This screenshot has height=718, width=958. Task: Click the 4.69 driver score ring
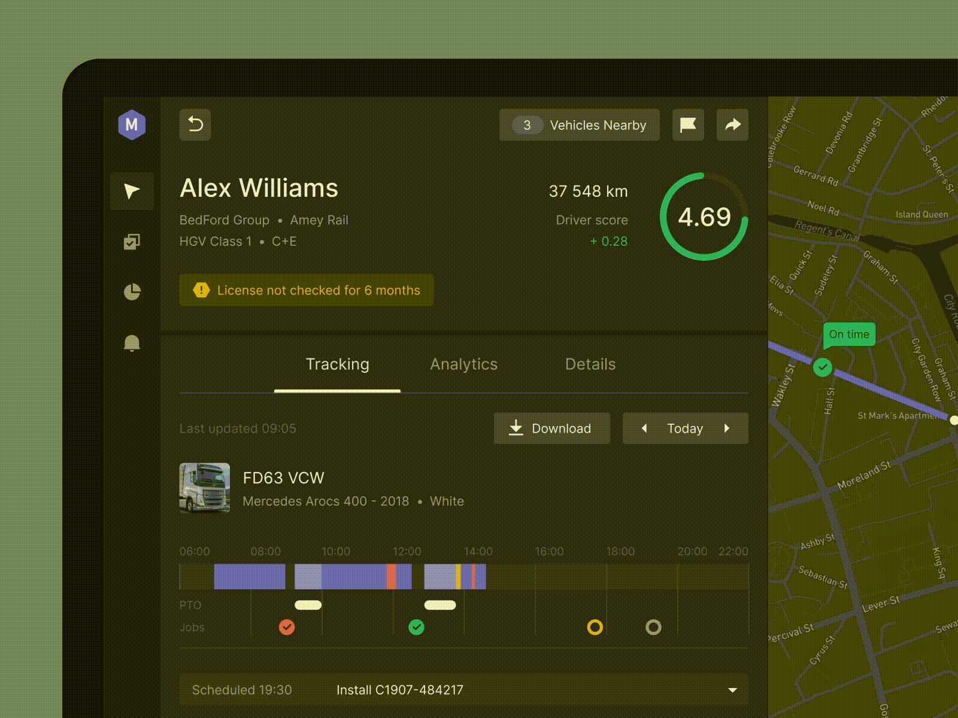pyautogui.click(x=704, y=217)
